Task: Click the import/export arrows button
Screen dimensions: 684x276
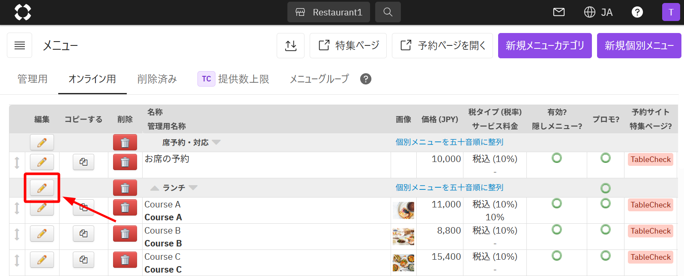Action: coord(291,45)
